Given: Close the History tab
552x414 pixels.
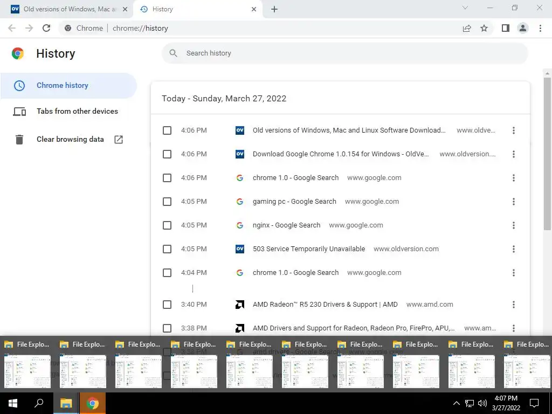Looking at the screenshot, I should (x=254, y=9).
